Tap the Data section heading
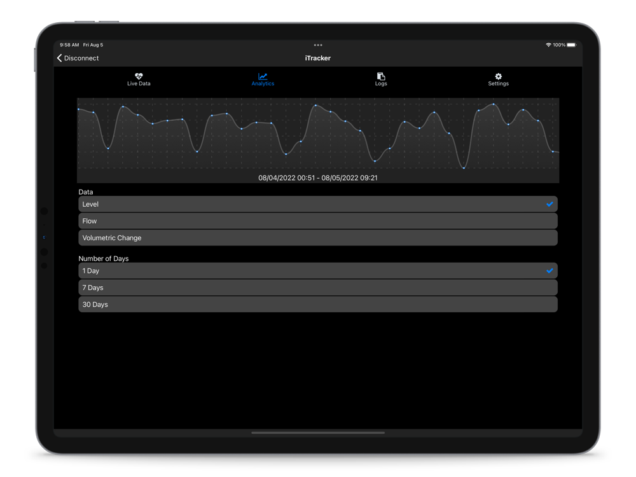This screenshot has height=477, width=636. tap(86, 192)
